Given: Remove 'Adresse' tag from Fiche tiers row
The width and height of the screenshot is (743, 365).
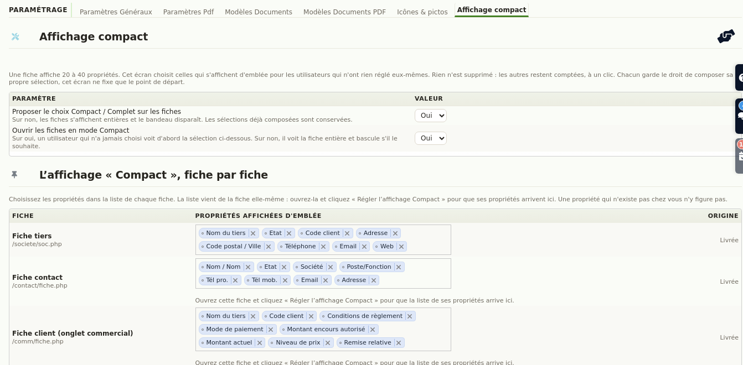Looking at the screenshot, I should (395, 233).
